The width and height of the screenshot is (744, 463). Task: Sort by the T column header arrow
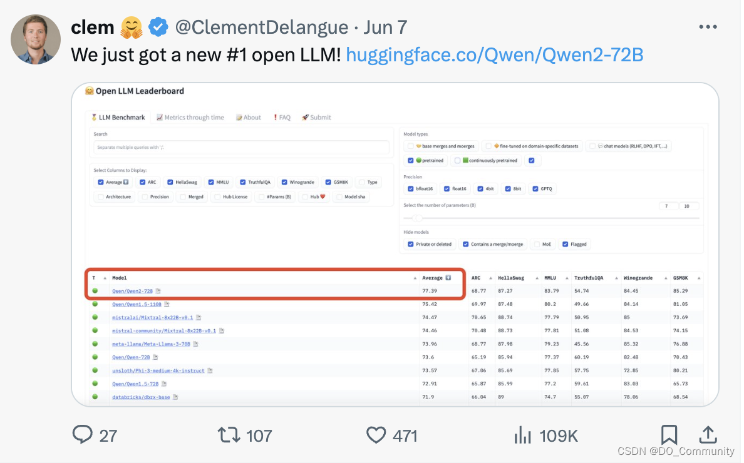[105, 278]
